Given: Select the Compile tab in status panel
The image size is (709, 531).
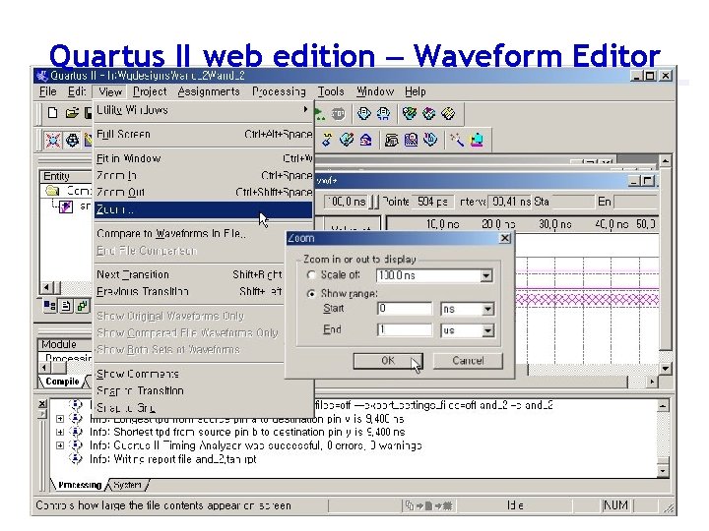Looking at the screenshot, I should tap(62, 382).
